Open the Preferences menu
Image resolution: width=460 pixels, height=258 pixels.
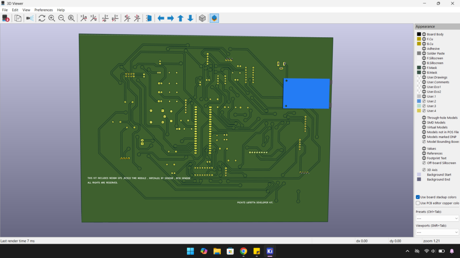44,10
